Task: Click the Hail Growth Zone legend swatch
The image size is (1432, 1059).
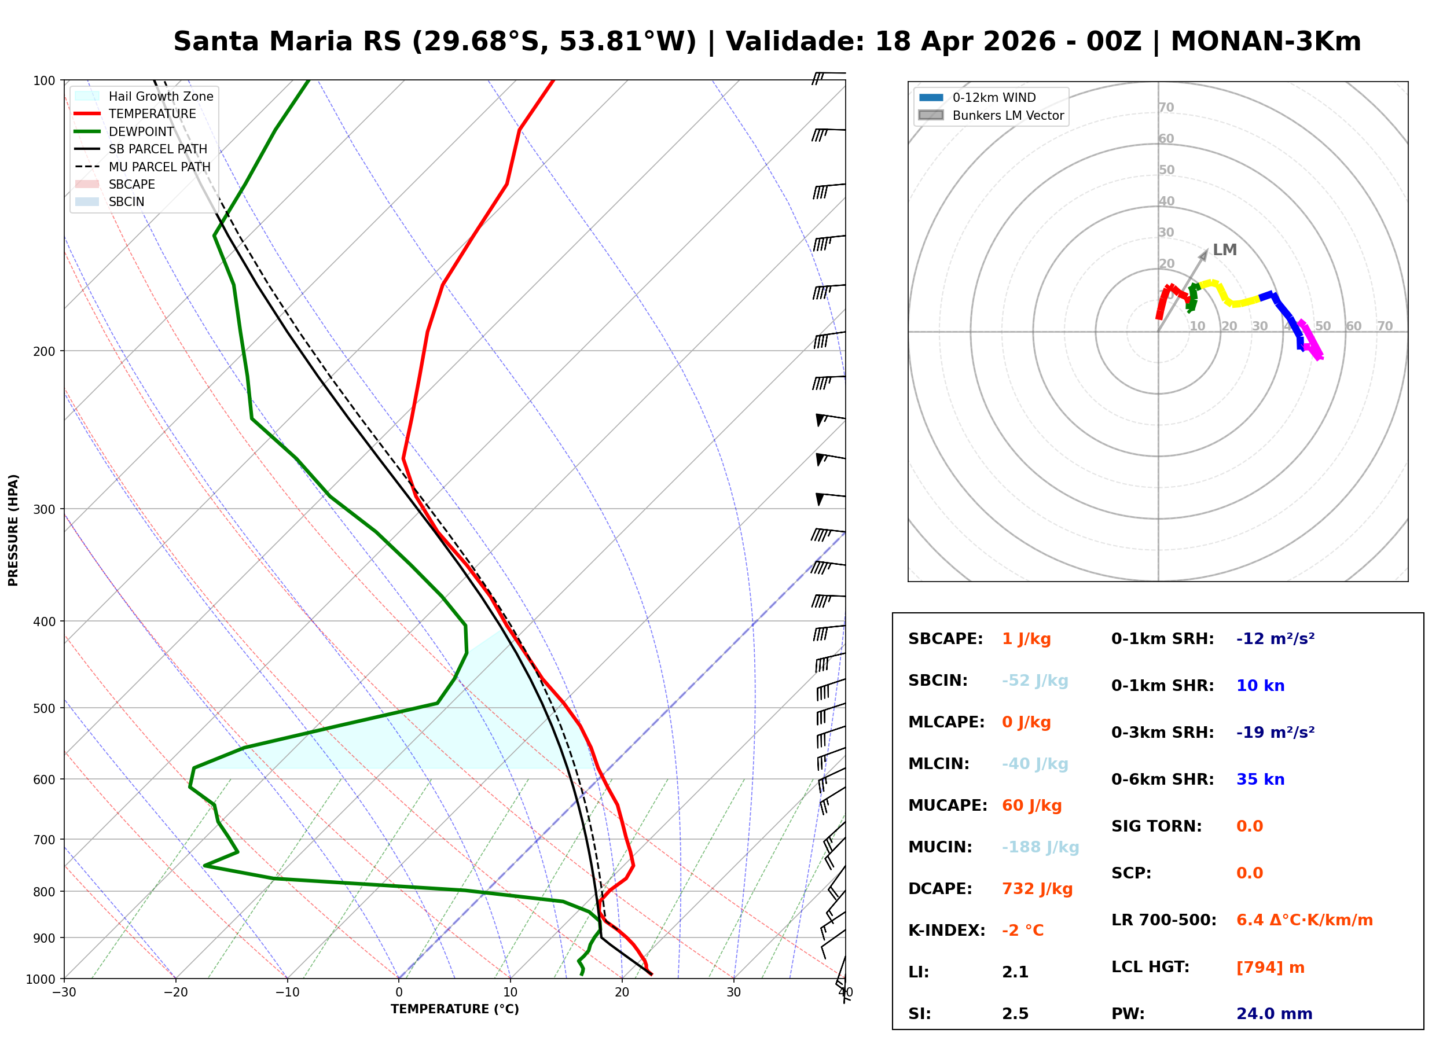Action: coord(87,96)
